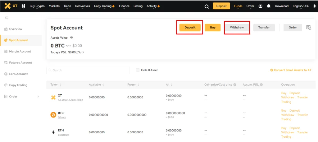Viewport: 318px width, 142px height.
Task: Click Withdraw link in BTC row
Action: 288,115
